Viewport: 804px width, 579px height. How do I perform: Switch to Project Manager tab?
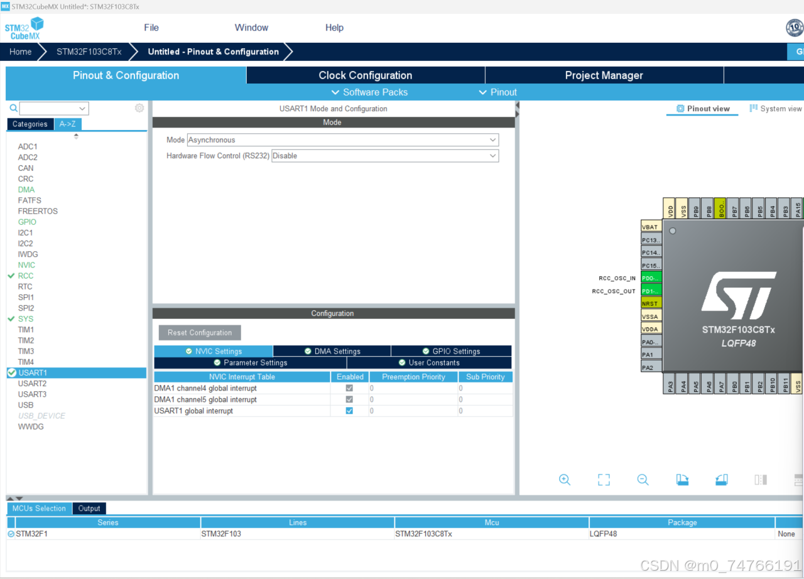click(604, 75)
